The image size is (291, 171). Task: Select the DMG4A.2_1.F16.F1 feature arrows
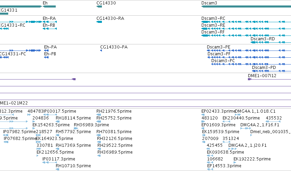coord(246,128)
